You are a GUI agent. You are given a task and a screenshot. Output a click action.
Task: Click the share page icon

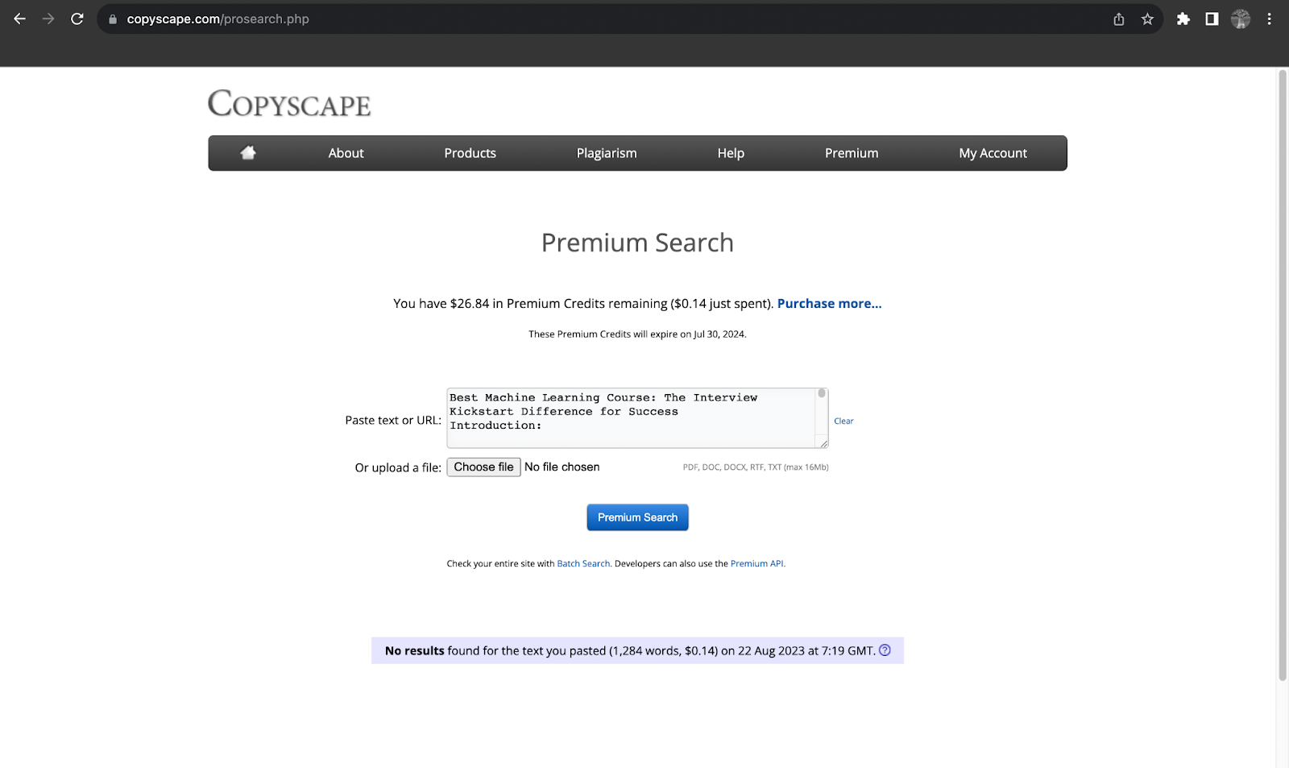tap(1119, 19)
